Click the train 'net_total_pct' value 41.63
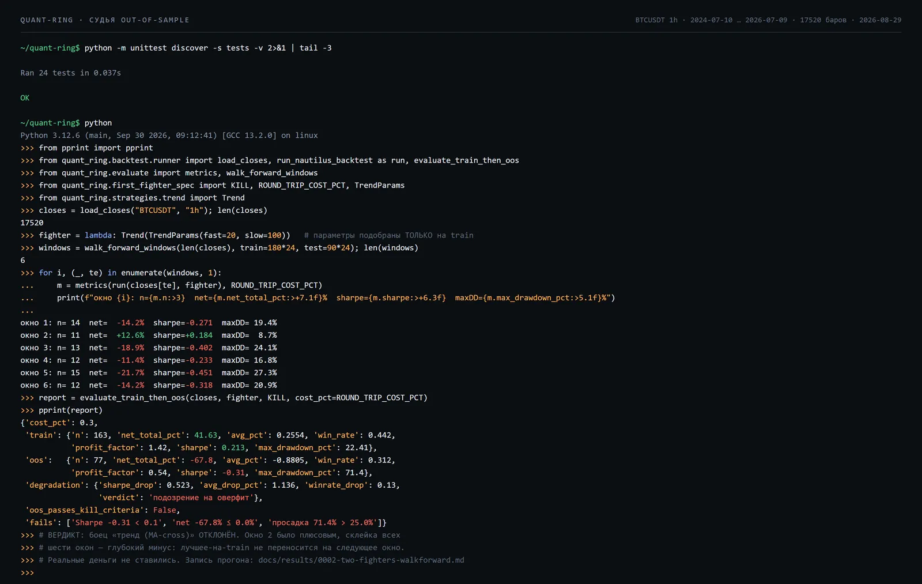922x584 pixels. pos(206,435)
